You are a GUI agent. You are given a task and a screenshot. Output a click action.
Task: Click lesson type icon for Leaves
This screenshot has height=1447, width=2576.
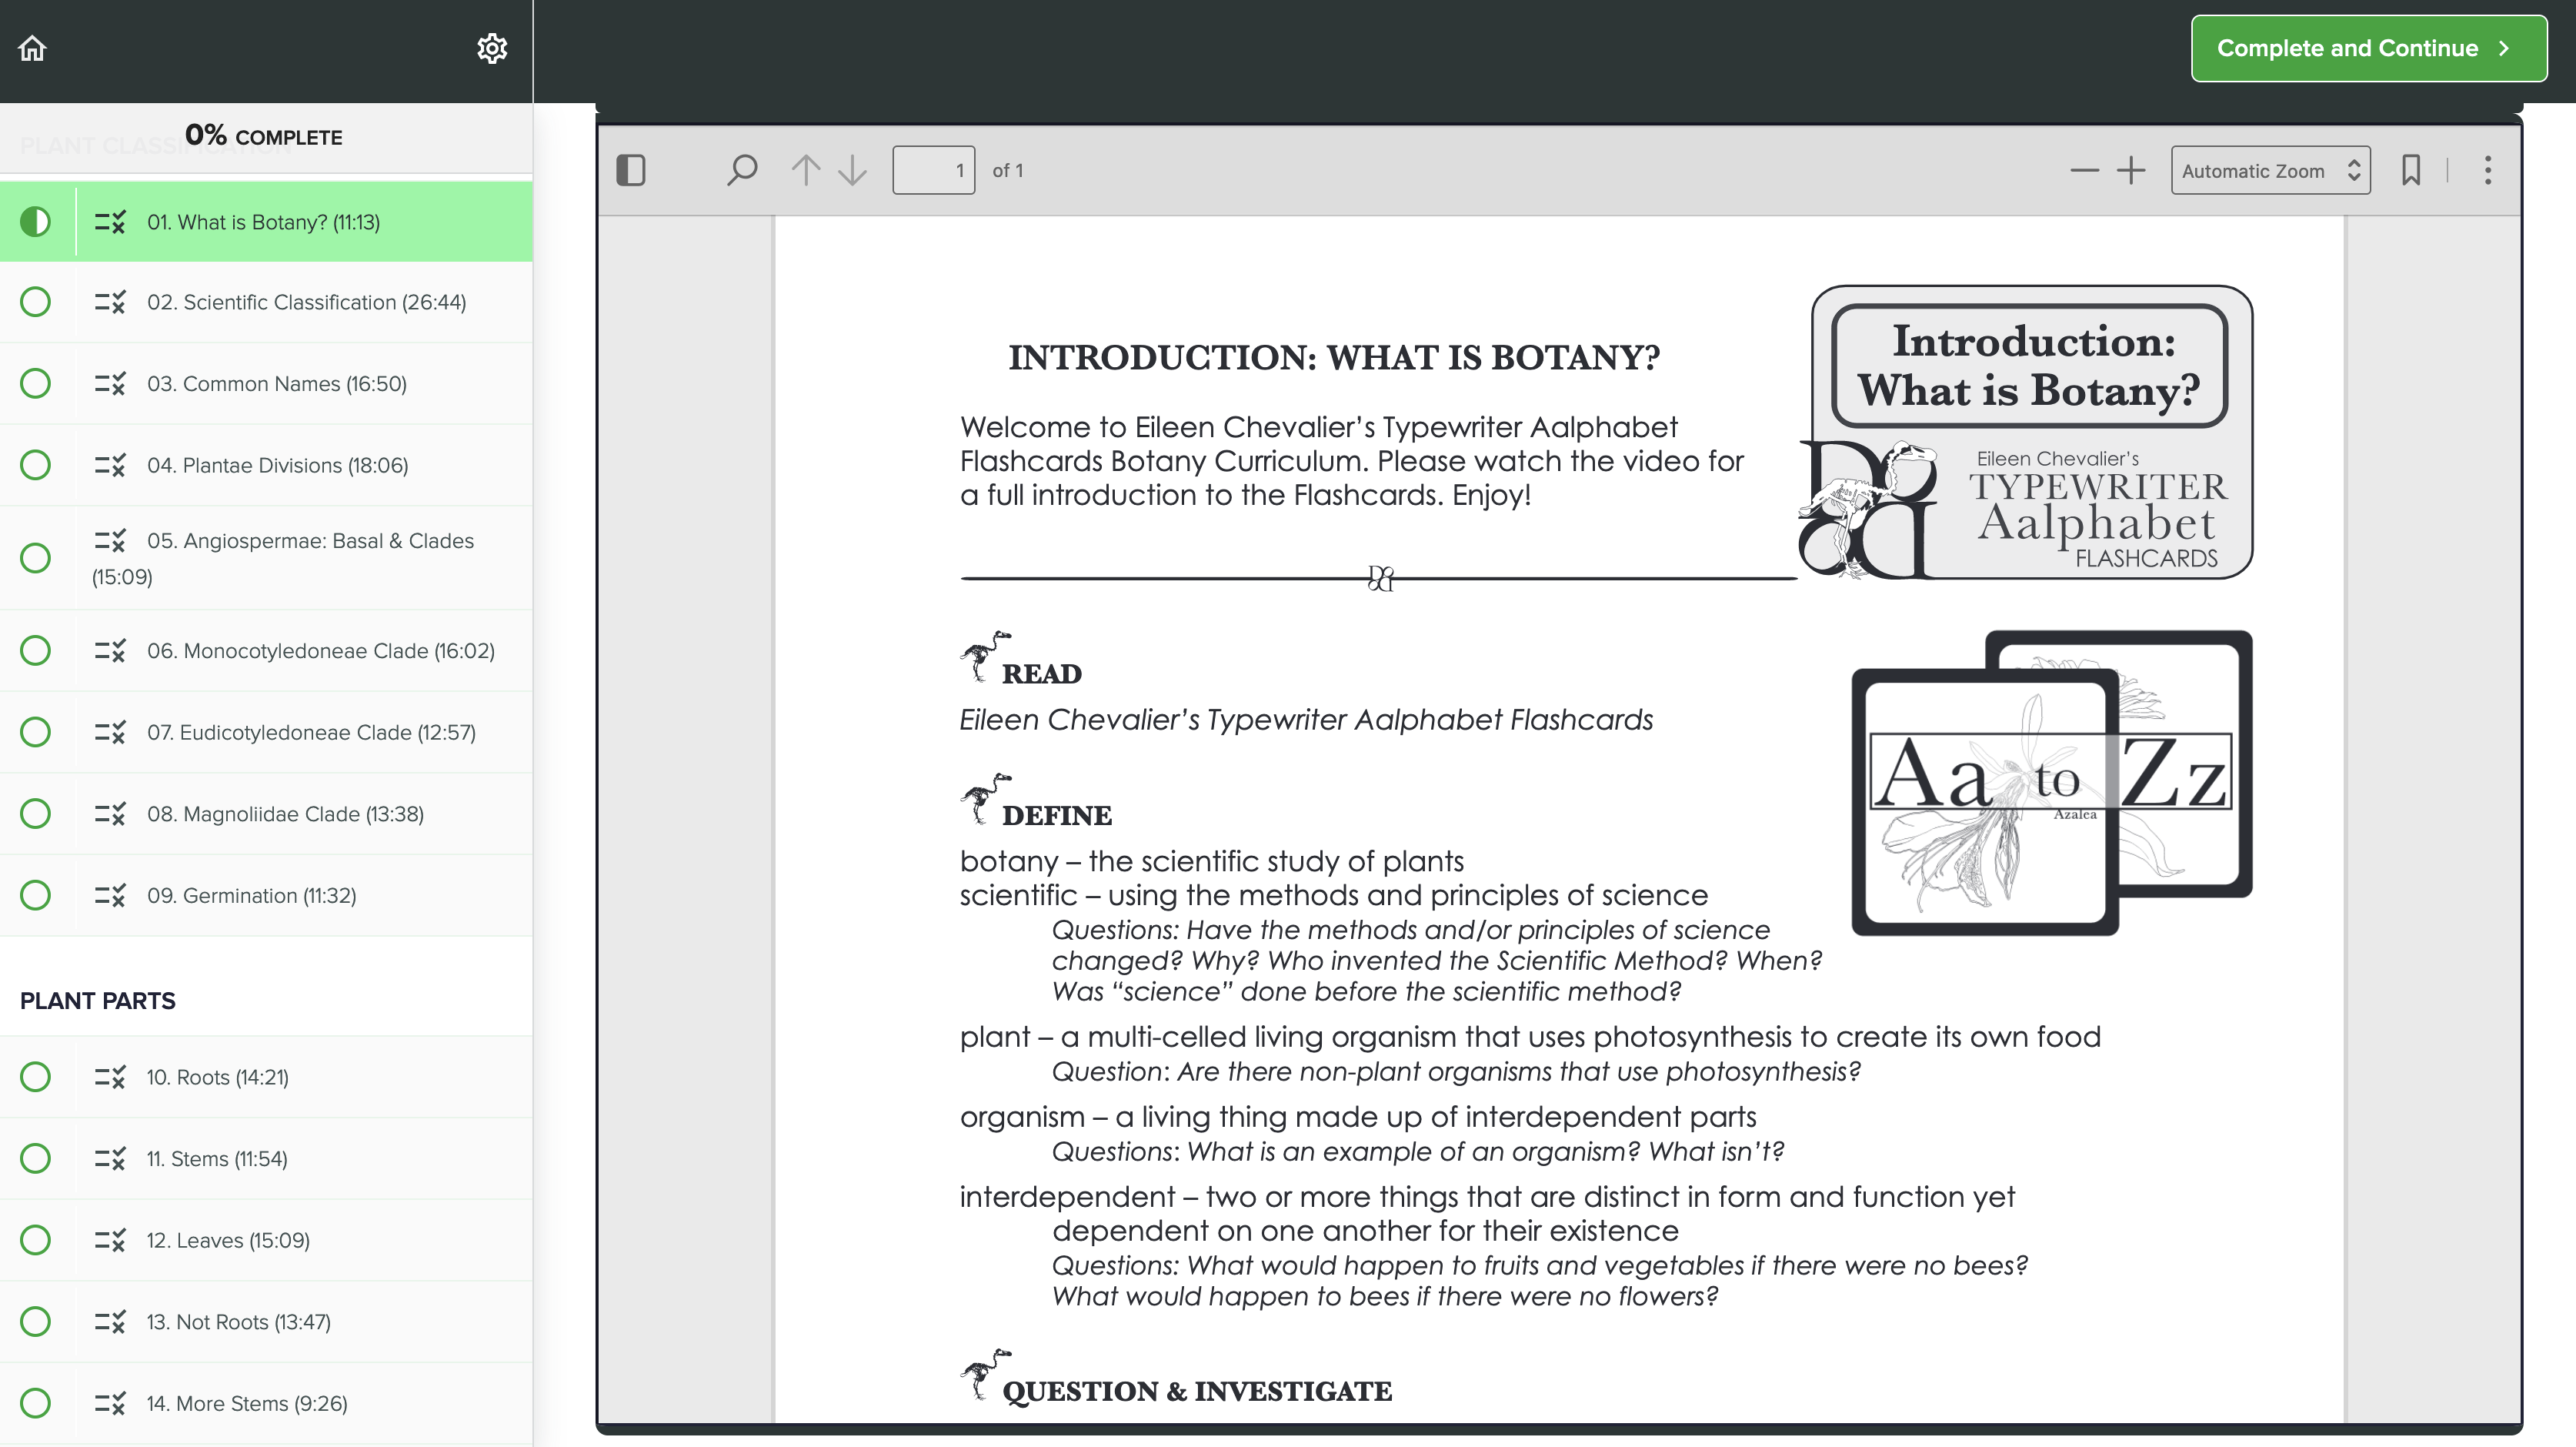[x=110, y=1240]
